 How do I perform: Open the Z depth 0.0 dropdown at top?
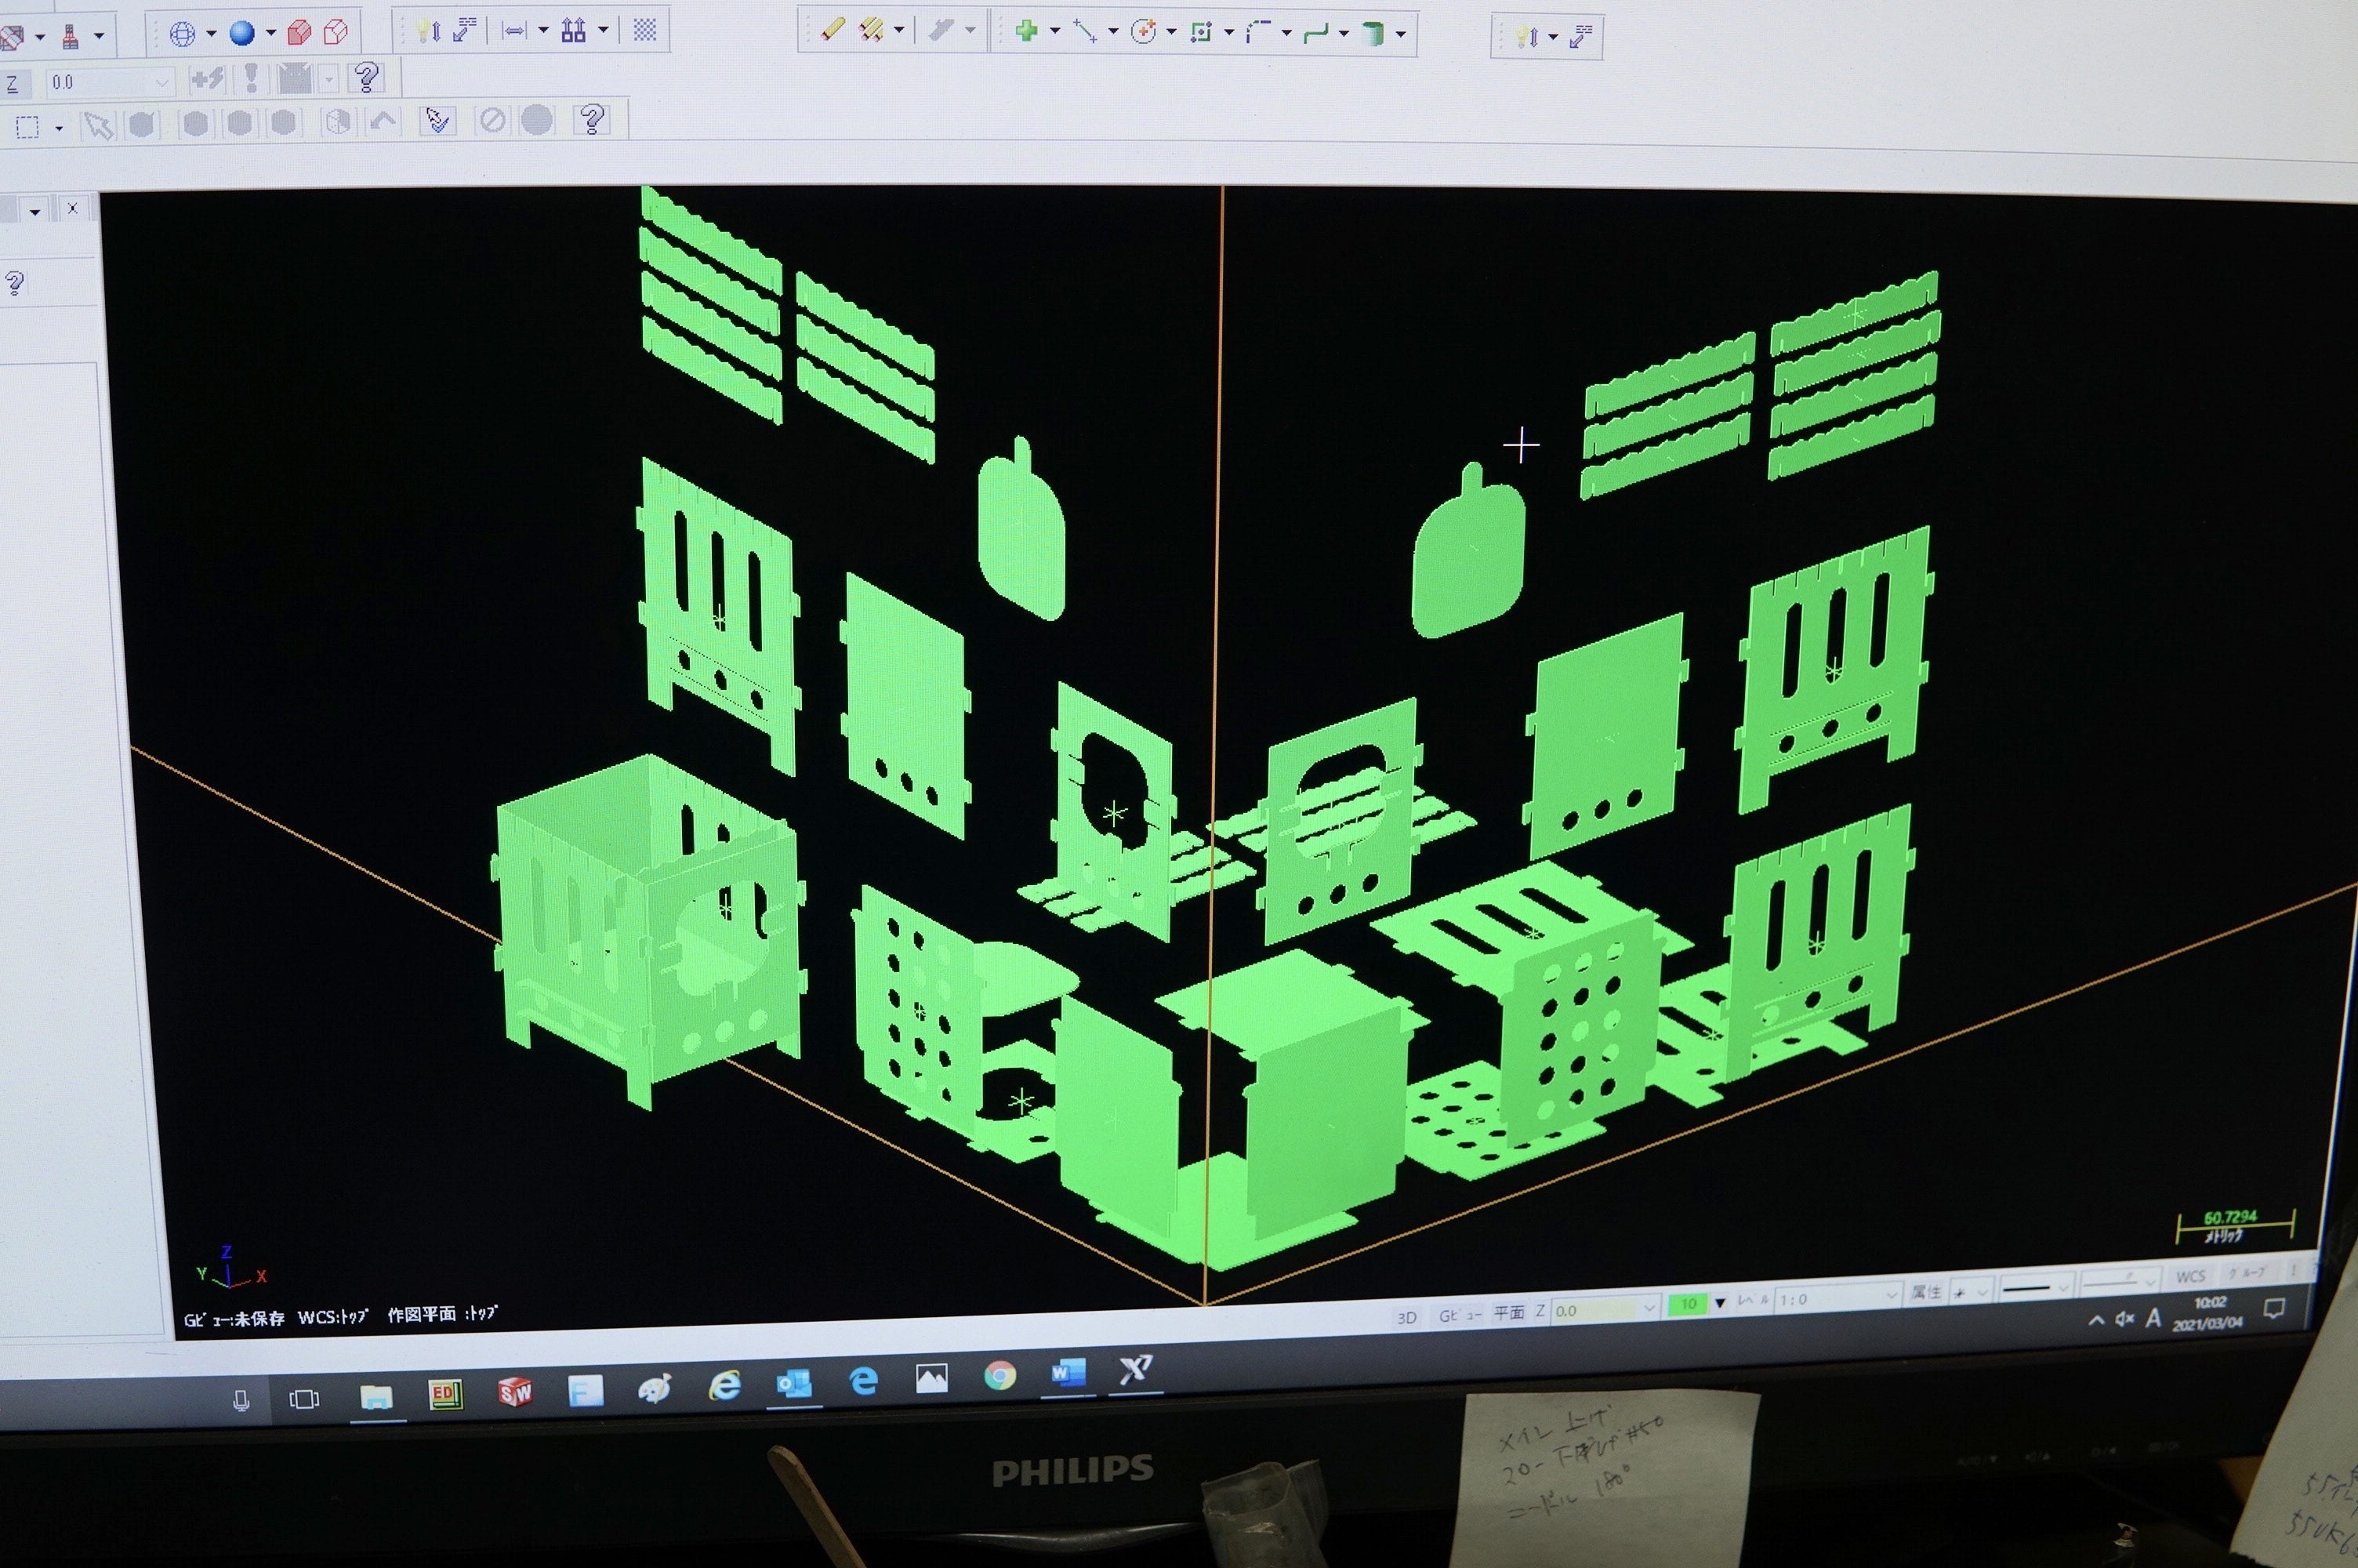point(109,83)
